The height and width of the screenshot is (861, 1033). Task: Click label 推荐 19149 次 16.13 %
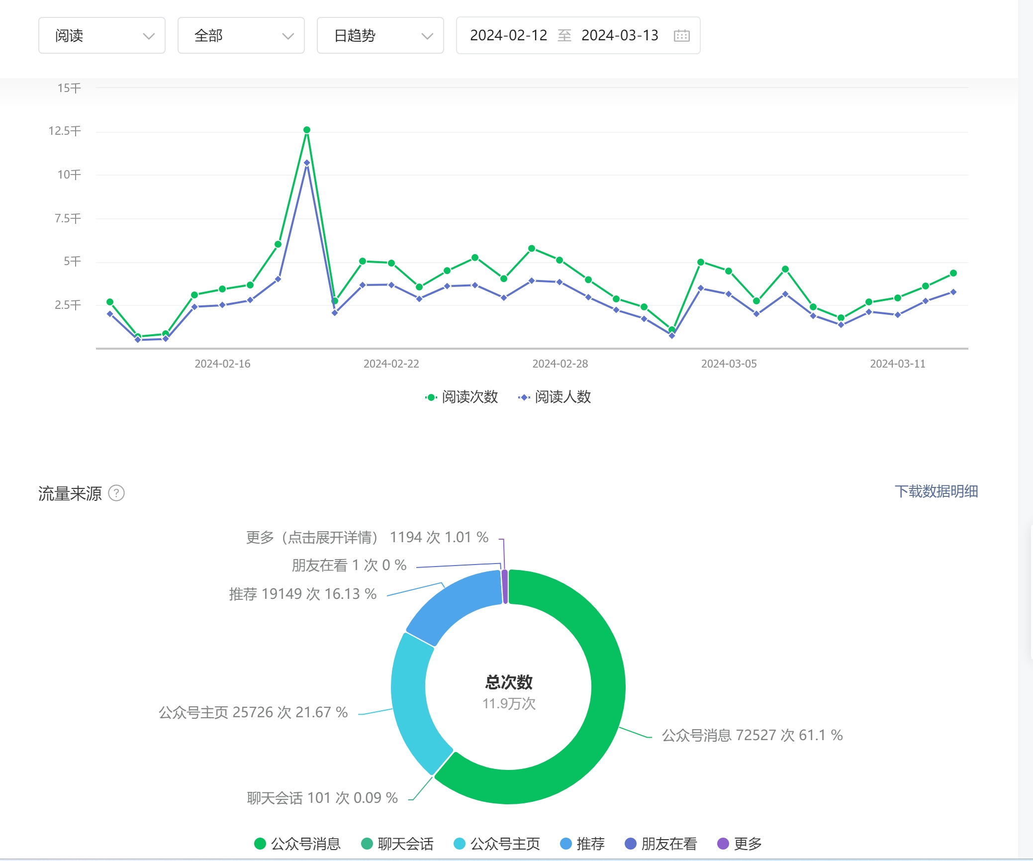pos(303,594)
